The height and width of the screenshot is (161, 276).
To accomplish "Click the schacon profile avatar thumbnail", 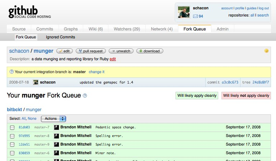I will (184, 12).
